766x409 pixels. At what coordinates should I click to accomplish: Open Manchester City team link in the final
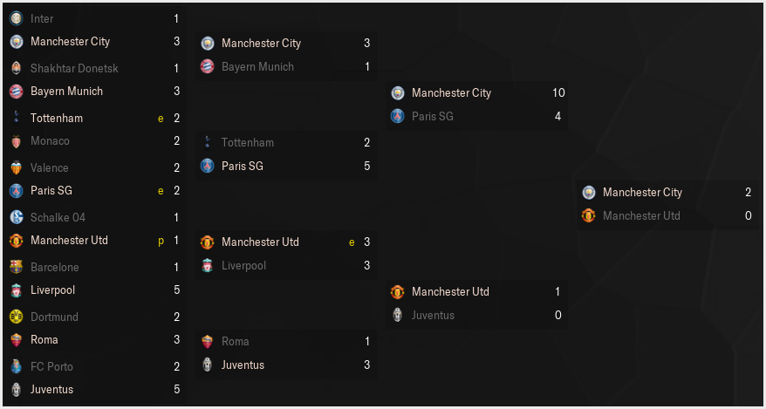[642, 193]
